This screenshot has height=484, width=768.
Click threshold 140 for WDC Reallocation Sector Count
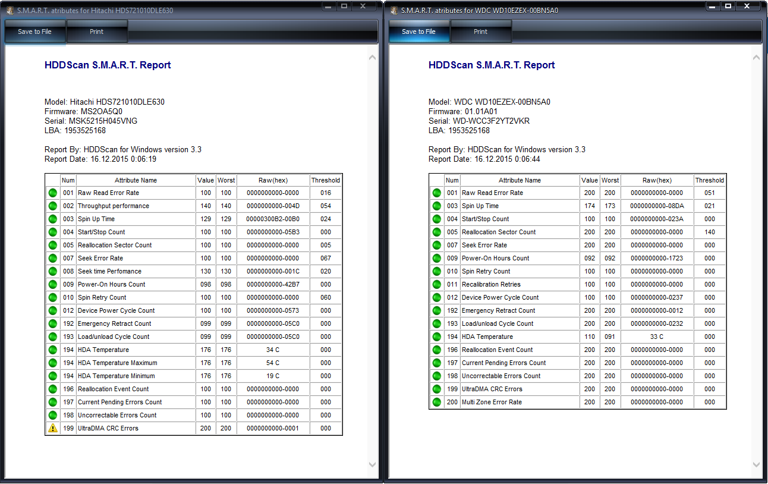[x=710, y=232]
